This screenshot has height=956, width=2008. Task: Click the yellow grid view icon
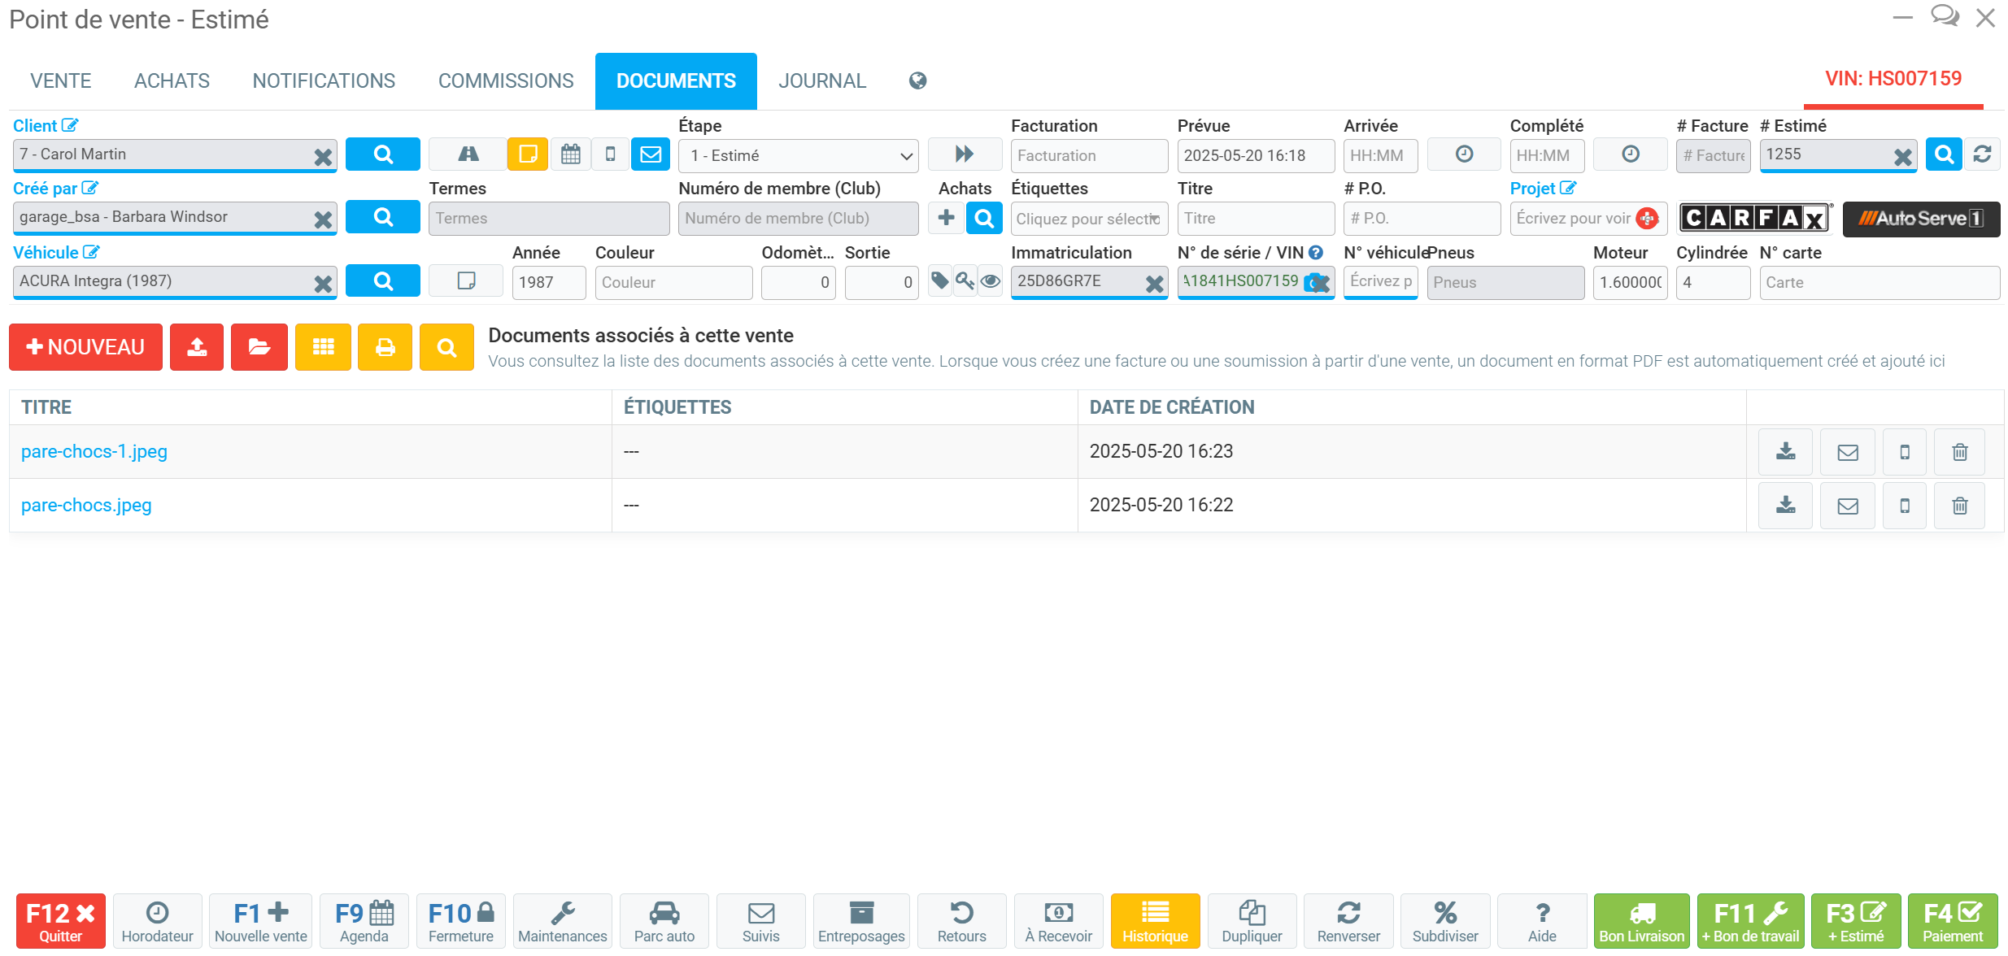pyautogui.click(x=323, y=347)
